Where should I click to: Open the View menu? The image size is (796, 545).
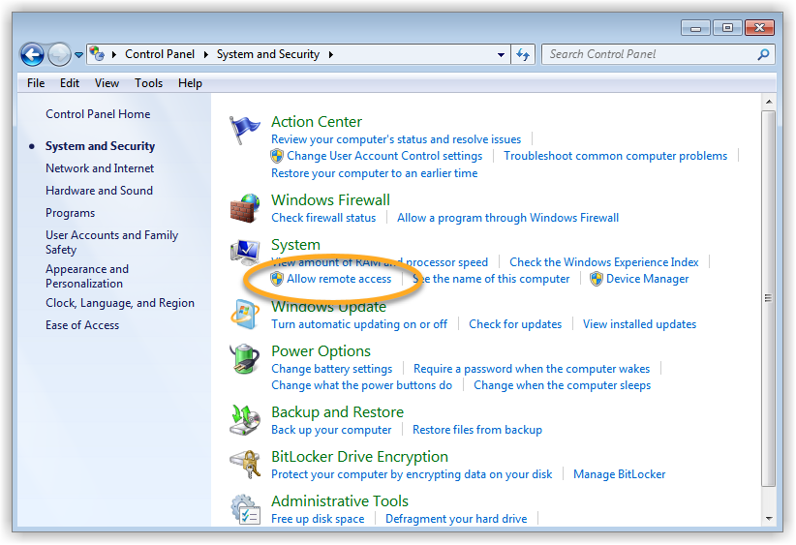pos(107,83)
